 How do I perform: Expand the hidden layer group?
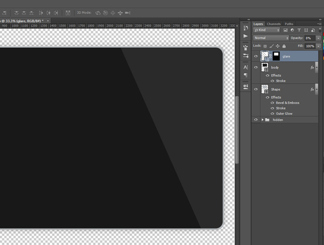(263, 120)
